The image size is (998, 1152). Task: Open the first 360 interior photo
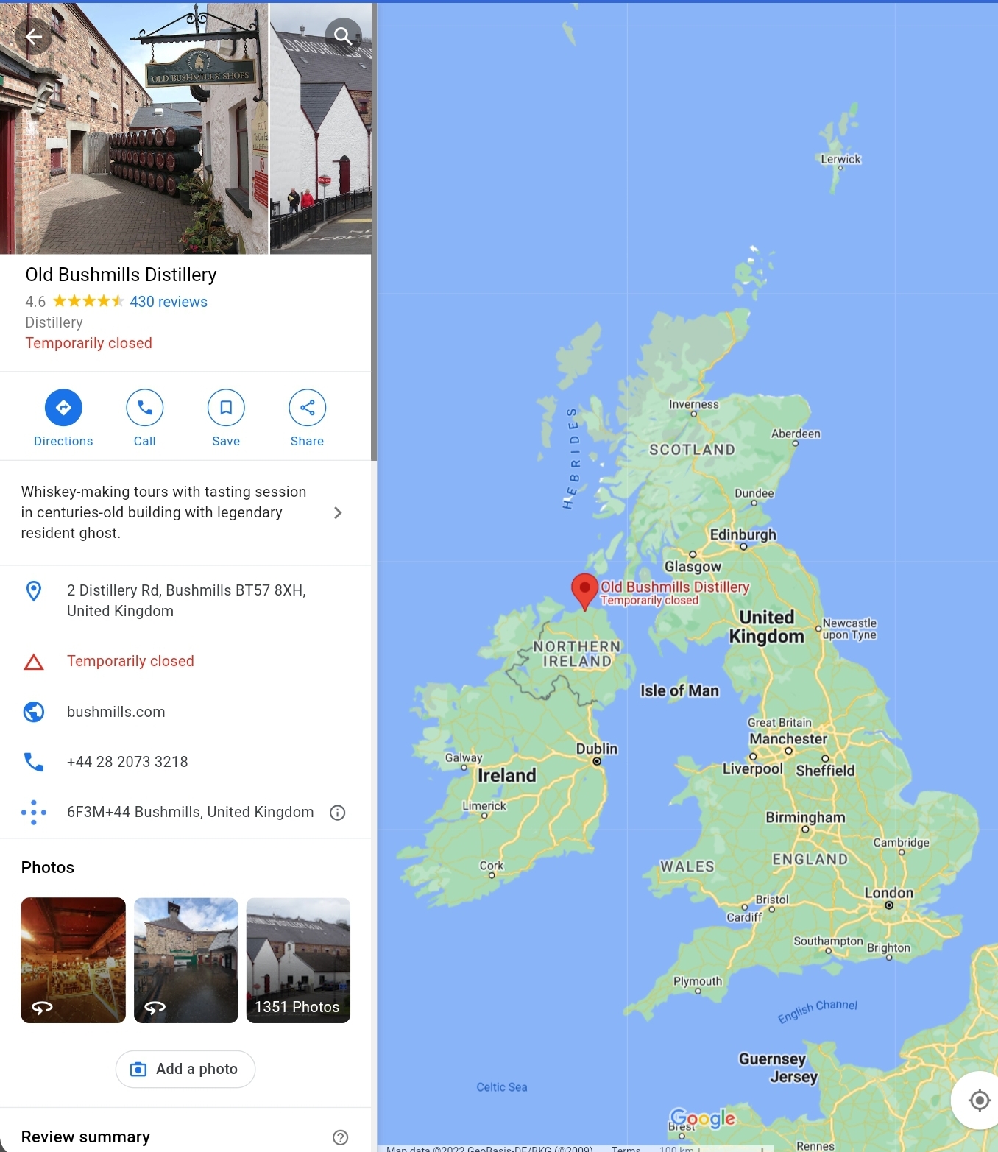coord(74,960)
